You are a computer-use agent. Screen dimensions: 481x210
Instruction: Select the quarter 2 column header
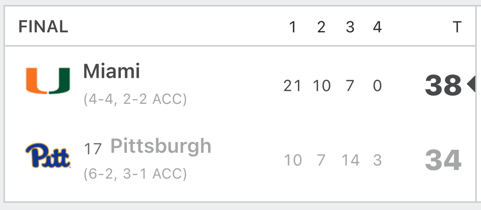tap(321, 27)
